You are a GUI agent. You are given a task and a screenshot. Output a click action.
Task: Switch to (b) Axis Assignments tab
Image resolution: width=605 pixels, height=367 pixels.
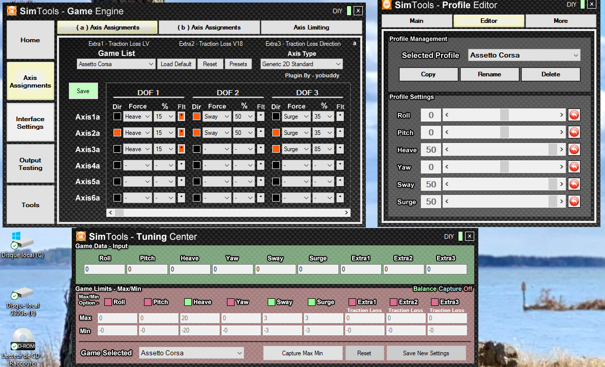[x=209, y=27]
